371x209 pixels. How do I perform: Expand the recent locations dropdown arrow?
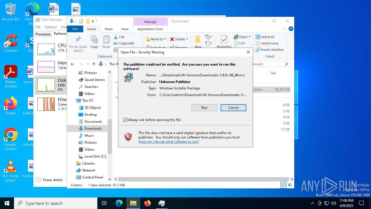tap(88, 64)
